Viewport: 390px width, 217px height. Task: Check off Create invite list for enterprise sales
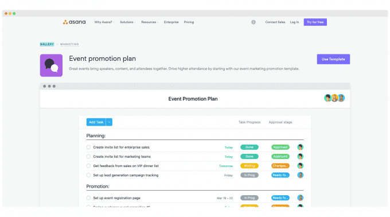click(x=88, y=147)
